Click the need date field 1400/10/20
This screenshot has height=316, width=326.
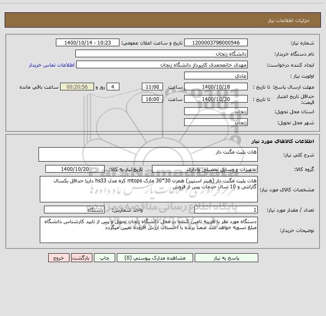[75, 169]
